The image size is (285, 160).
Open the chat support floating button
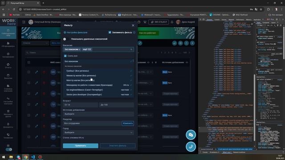[191, 135]
